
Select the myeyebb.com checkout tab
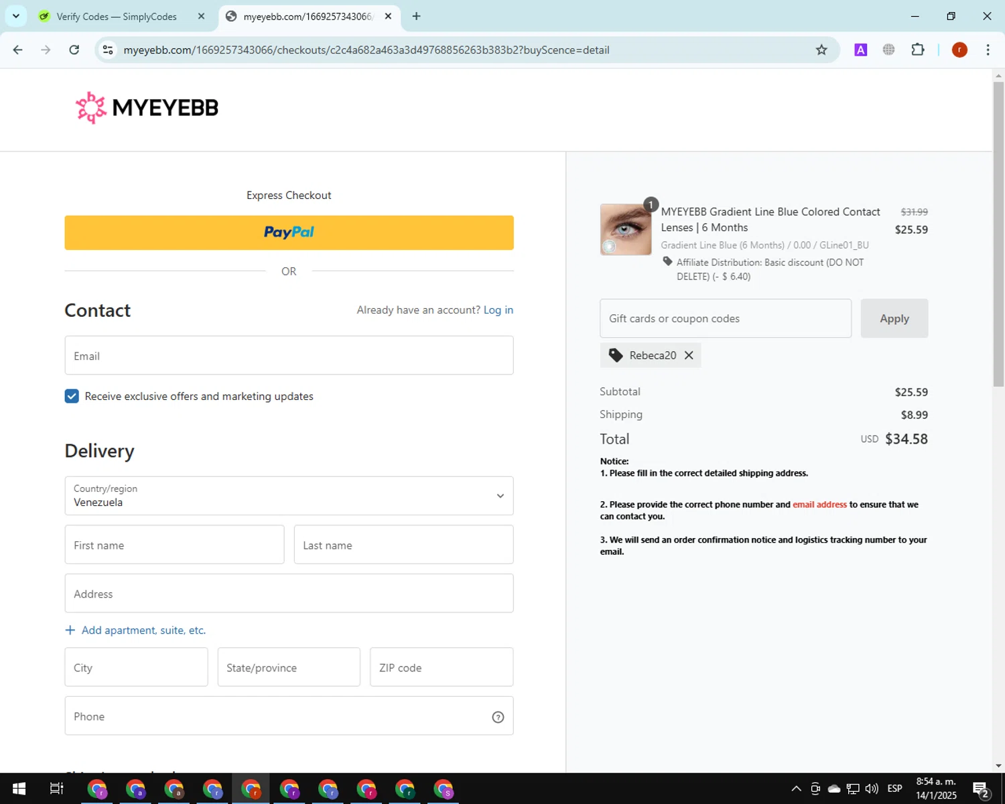[308, 16]
